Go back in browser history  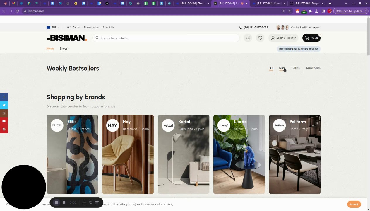pyautogui.click(x=4, y=11)
